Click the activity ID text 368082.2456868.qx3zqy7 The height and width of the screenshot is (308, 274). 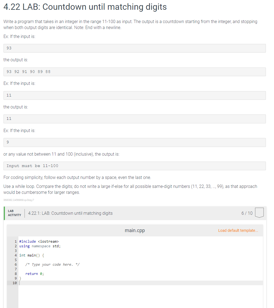tap(18, 200)
